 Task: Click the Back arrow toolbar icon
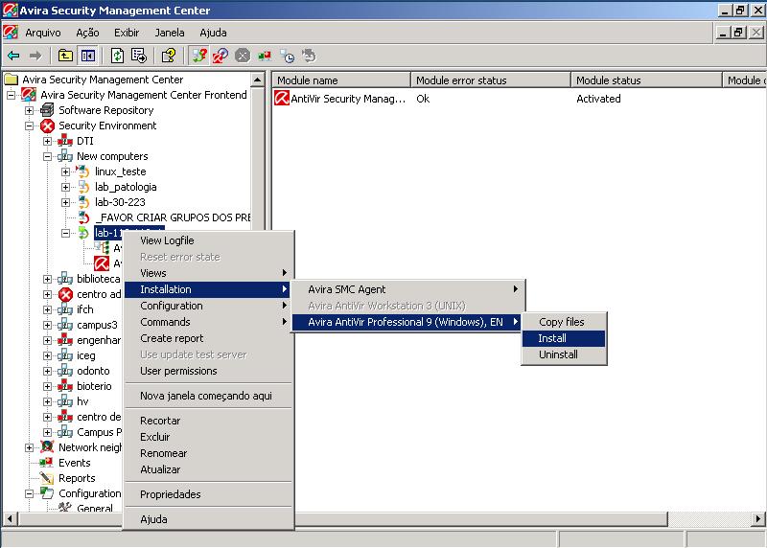click(x=13, y=56)
